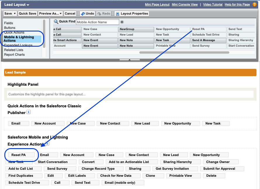
Task: Select Send Text palette item
Action: [241, 29]
